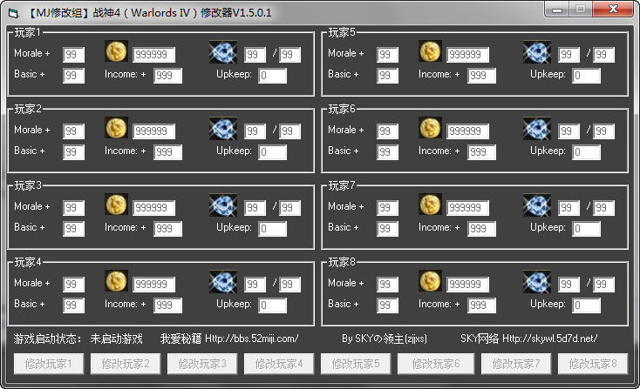Click the 修改玩家6 button
Screen dimensions: 640x389
435,364
